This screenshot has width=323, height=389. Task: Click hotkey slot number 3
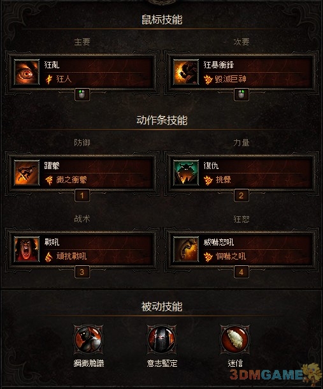click(x=82, y=272)
